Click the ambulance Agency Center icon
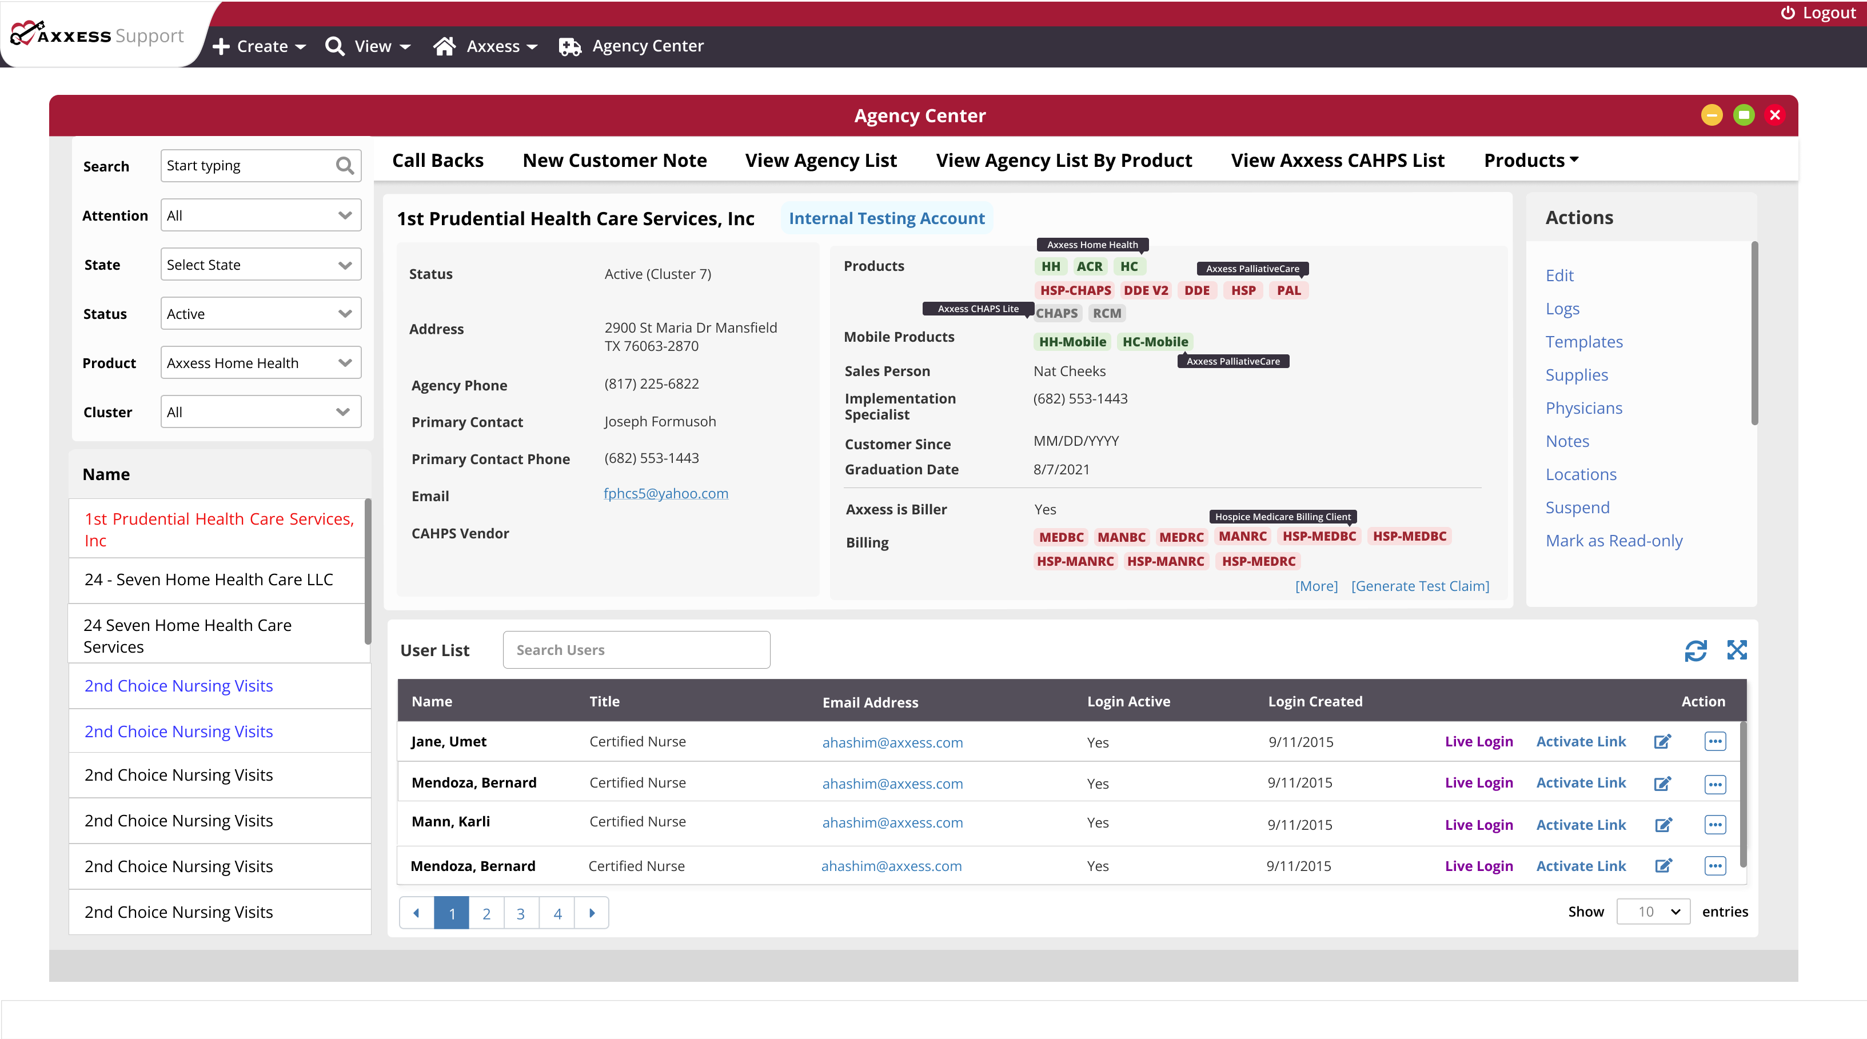The height and width of the screenshot is (1039, 1867). click(570, 46)
